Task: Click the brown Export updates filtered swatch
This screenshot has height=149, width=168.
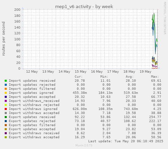Action: (x=6, y=125)
